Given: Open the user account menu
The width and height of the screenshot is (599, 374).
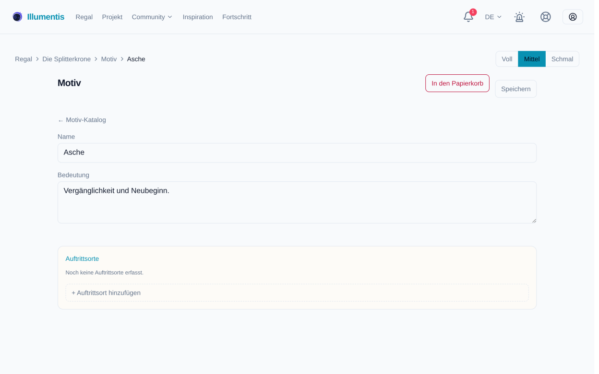Looking at the screenshot, I should point(573,17).
